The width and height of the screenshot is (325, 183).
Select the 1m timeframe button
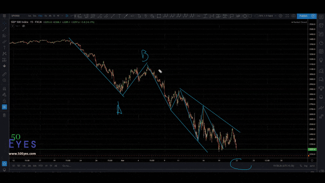point(29,16)
